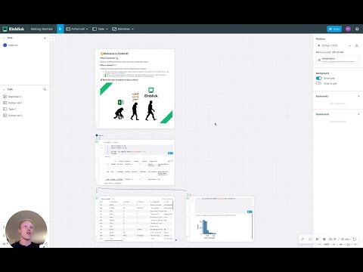Click the histogram chart output
This screenshot has width=363, height=272.
[x=206, y=228]
